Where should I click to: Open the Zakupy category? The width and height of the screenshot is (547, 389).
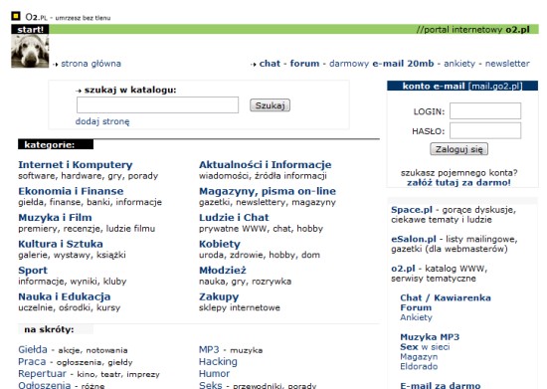[x=219, y=296]
